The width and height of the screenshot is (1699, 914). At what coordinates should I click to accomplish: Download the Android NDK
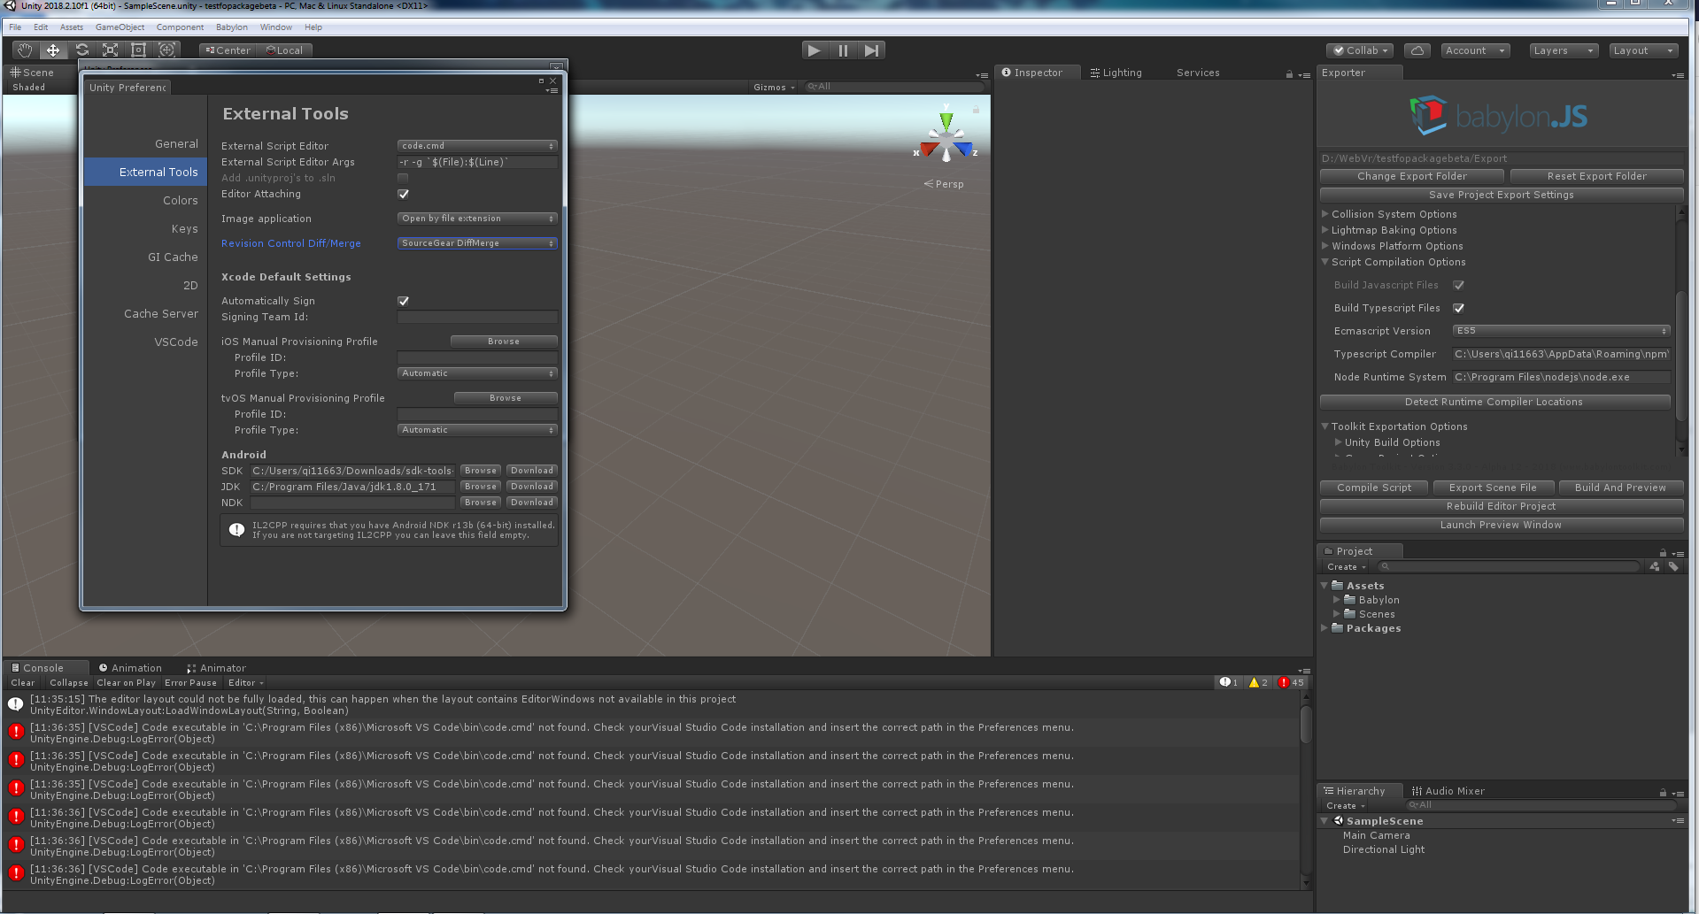532,503
